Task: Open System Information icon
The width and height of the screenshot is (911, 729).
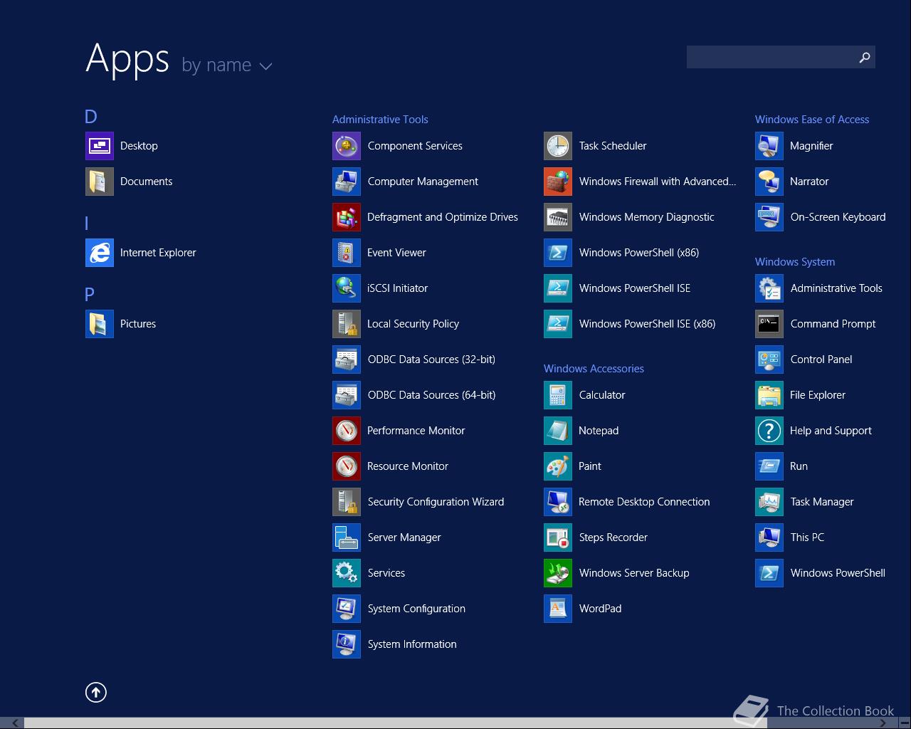Action: (x=347, y=644)
